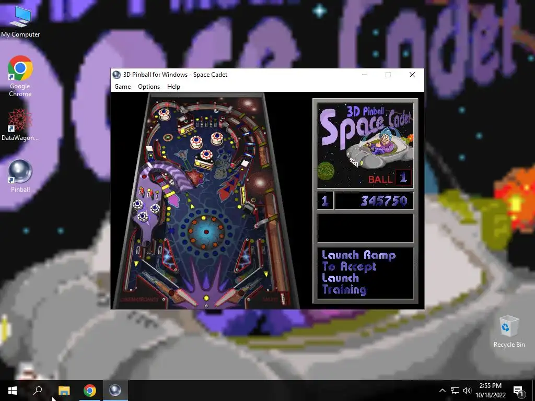Click the right flipper
The image size is (535, 401).
click(229, 297)
